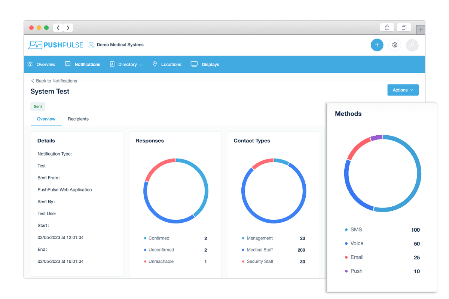The height and width of the screenshot is (299, 449).
Task: Click the Management legend dot
Action: [243, 238]
